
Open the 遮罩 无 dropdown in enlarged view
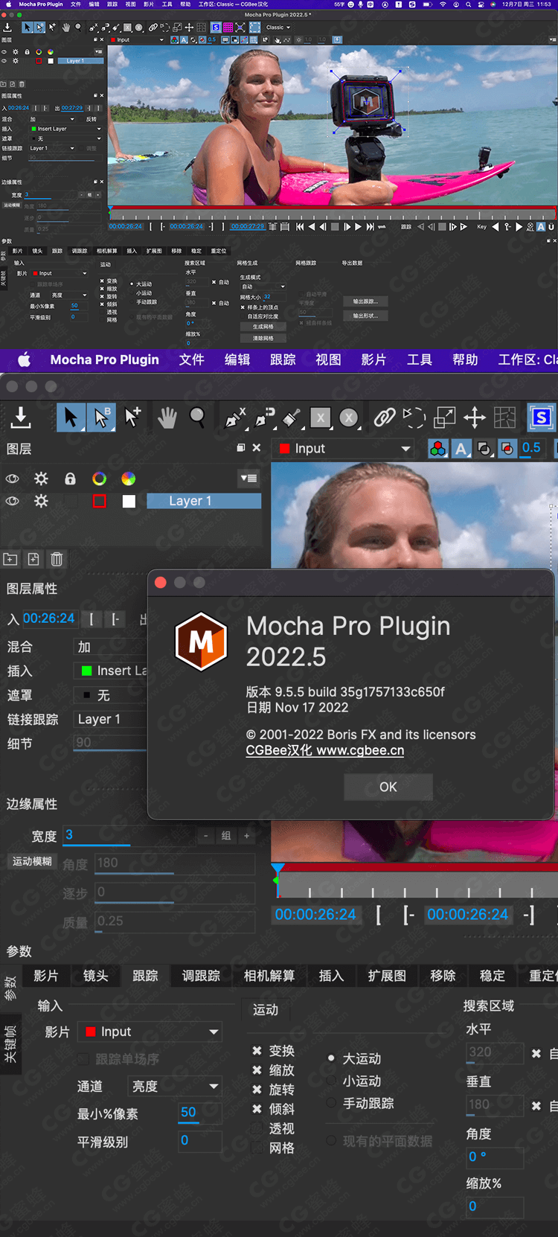(x=111, y=695)
